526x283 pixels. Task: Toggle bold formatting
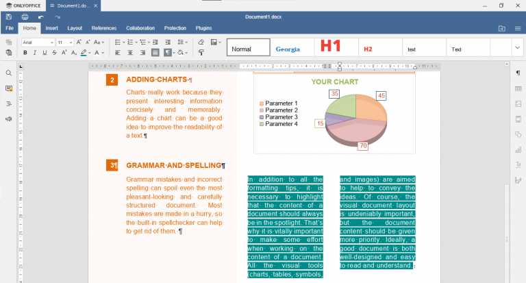25,53
